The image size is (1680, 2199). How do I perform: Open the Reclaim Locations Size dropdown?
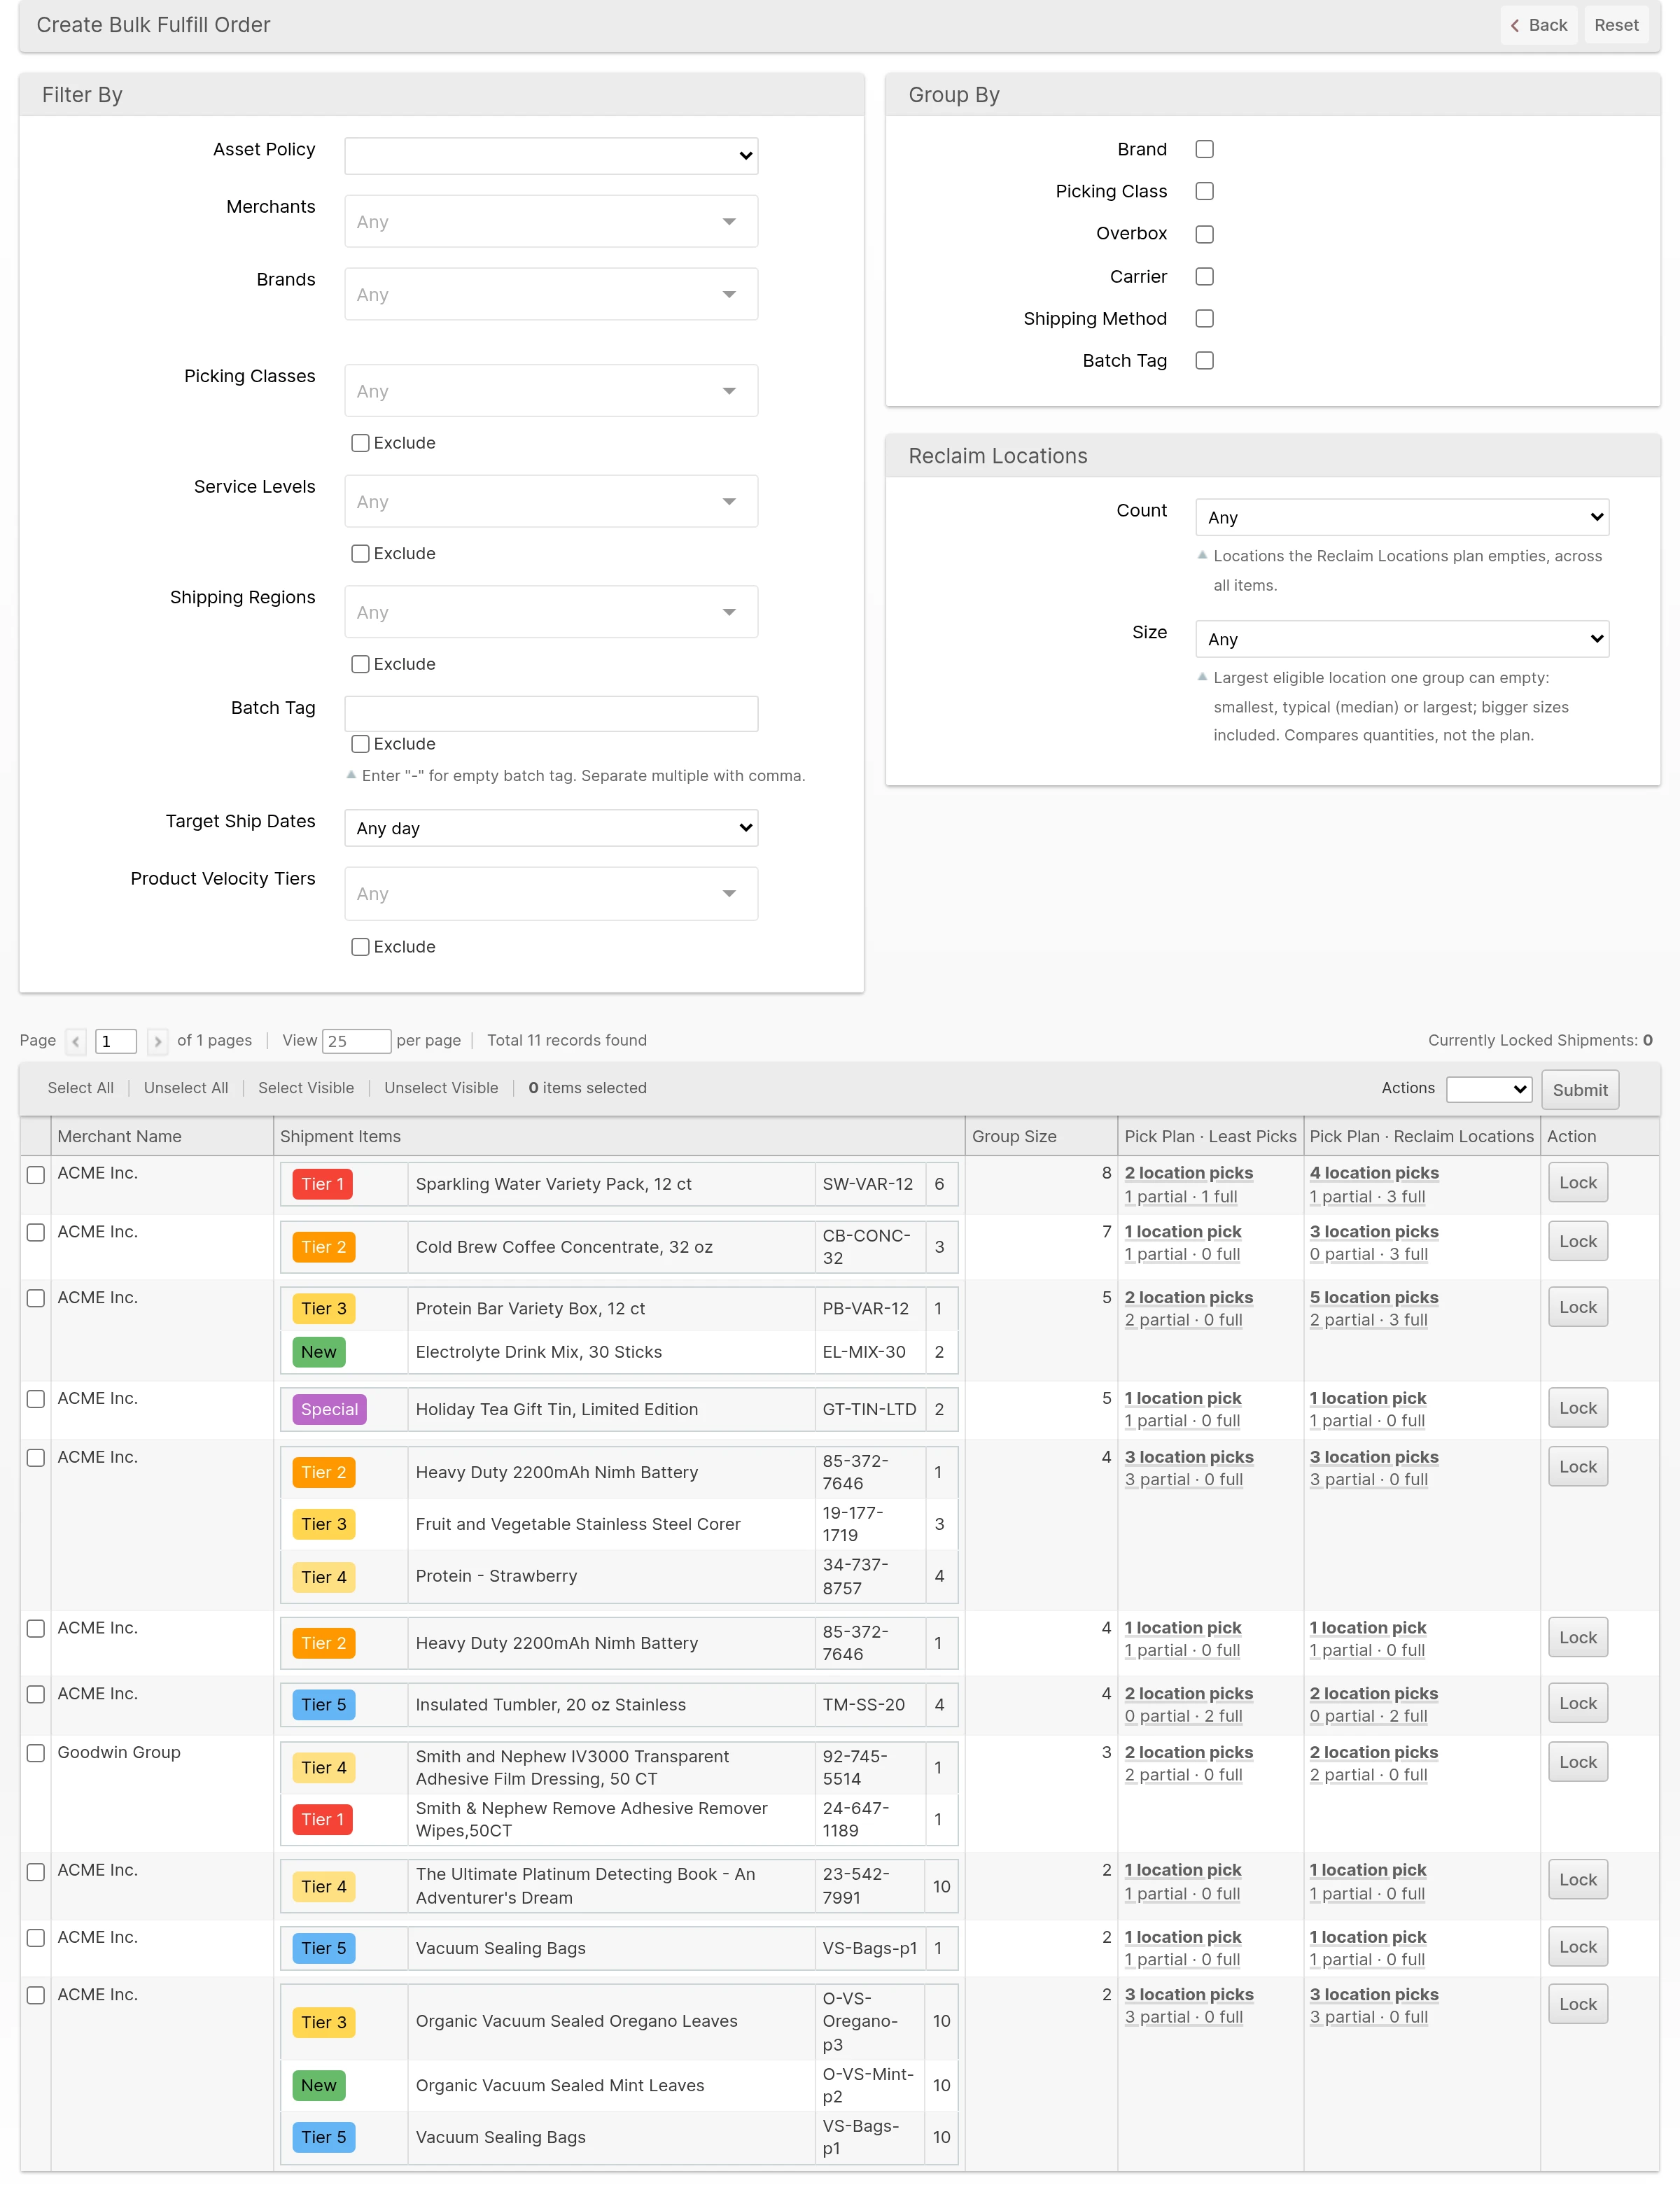click(1402, 639)
